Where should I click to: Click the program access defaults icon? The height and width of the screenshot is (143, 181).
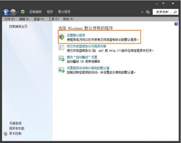61,70
